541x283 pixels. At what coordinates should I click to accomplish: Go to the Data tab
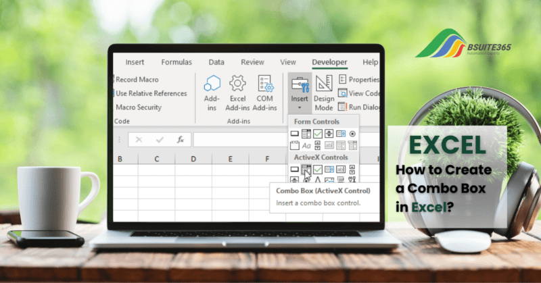point(216,62)
